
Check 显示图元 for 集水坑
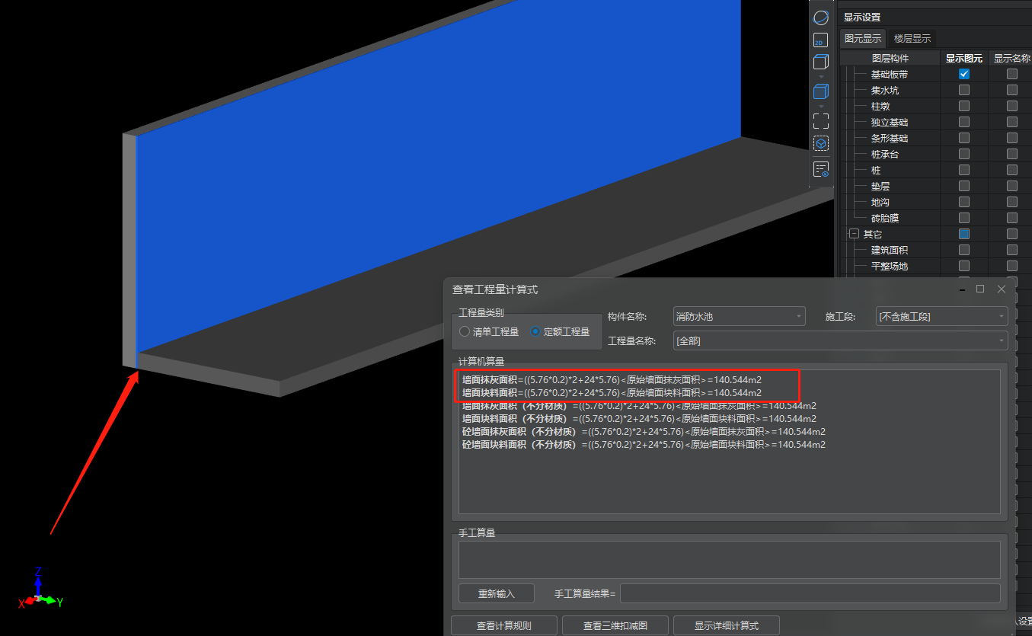964,90
